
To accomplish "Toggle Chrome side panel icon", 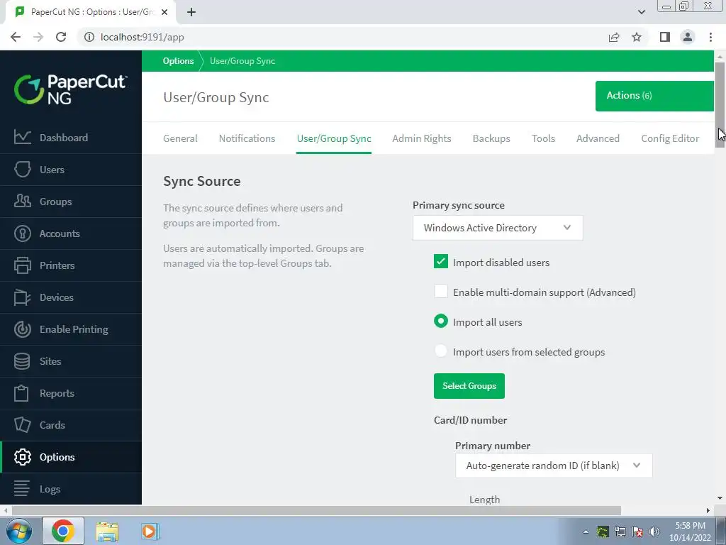I will [x=665, y=37].
